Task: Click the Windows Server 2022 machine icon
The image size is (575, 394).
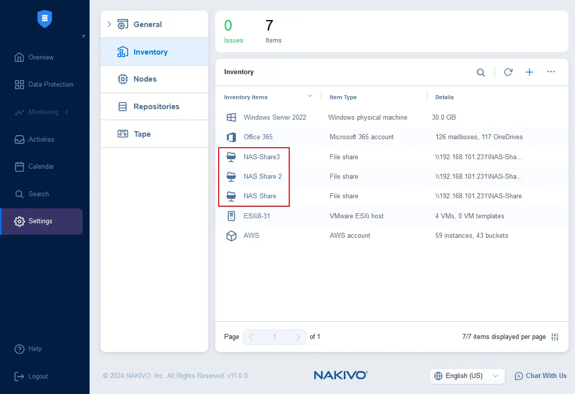Action: [231, 117]
